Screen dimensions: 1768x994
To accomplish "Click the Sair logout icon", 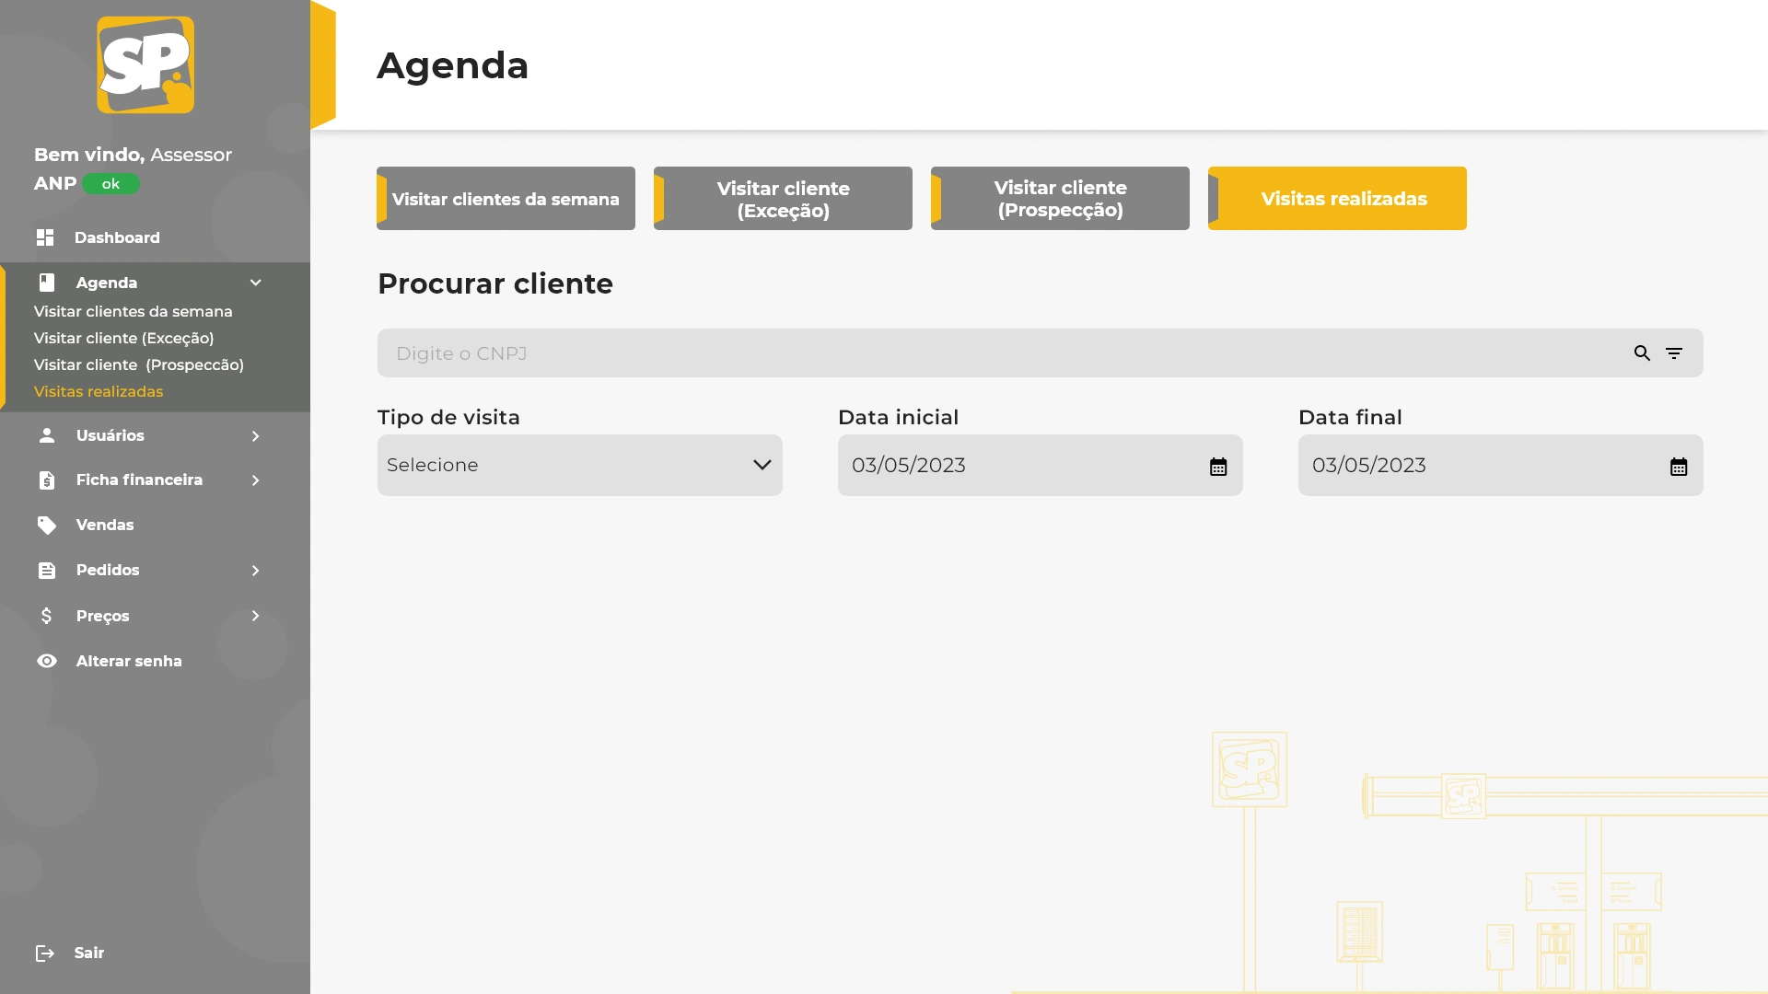I will point(45,953).
